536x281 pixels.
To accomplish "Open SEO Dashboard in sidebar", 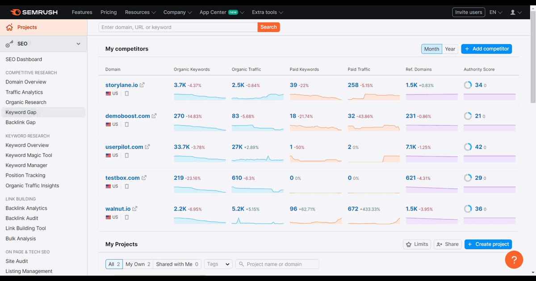I will tap(24, 59).
